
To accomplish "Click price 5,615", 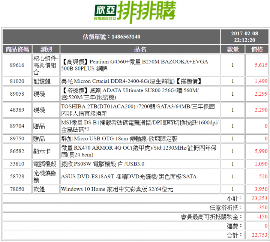I will (x=261, y=65).
